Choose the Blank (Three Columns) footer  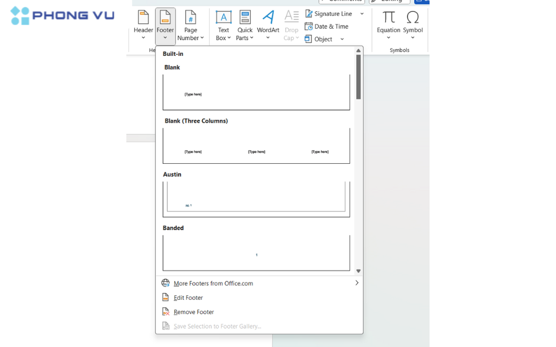coord(256,145)
